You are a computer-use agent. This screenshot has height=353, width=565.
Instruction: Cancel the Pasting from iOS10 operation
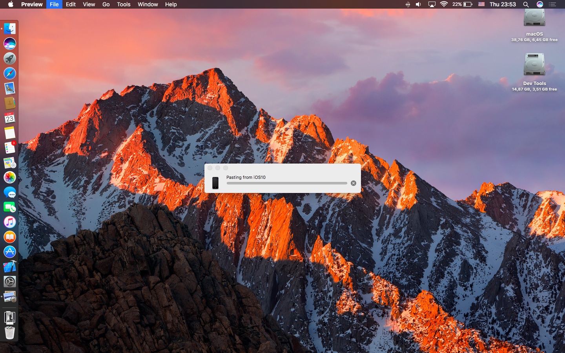tap(354, 183)
